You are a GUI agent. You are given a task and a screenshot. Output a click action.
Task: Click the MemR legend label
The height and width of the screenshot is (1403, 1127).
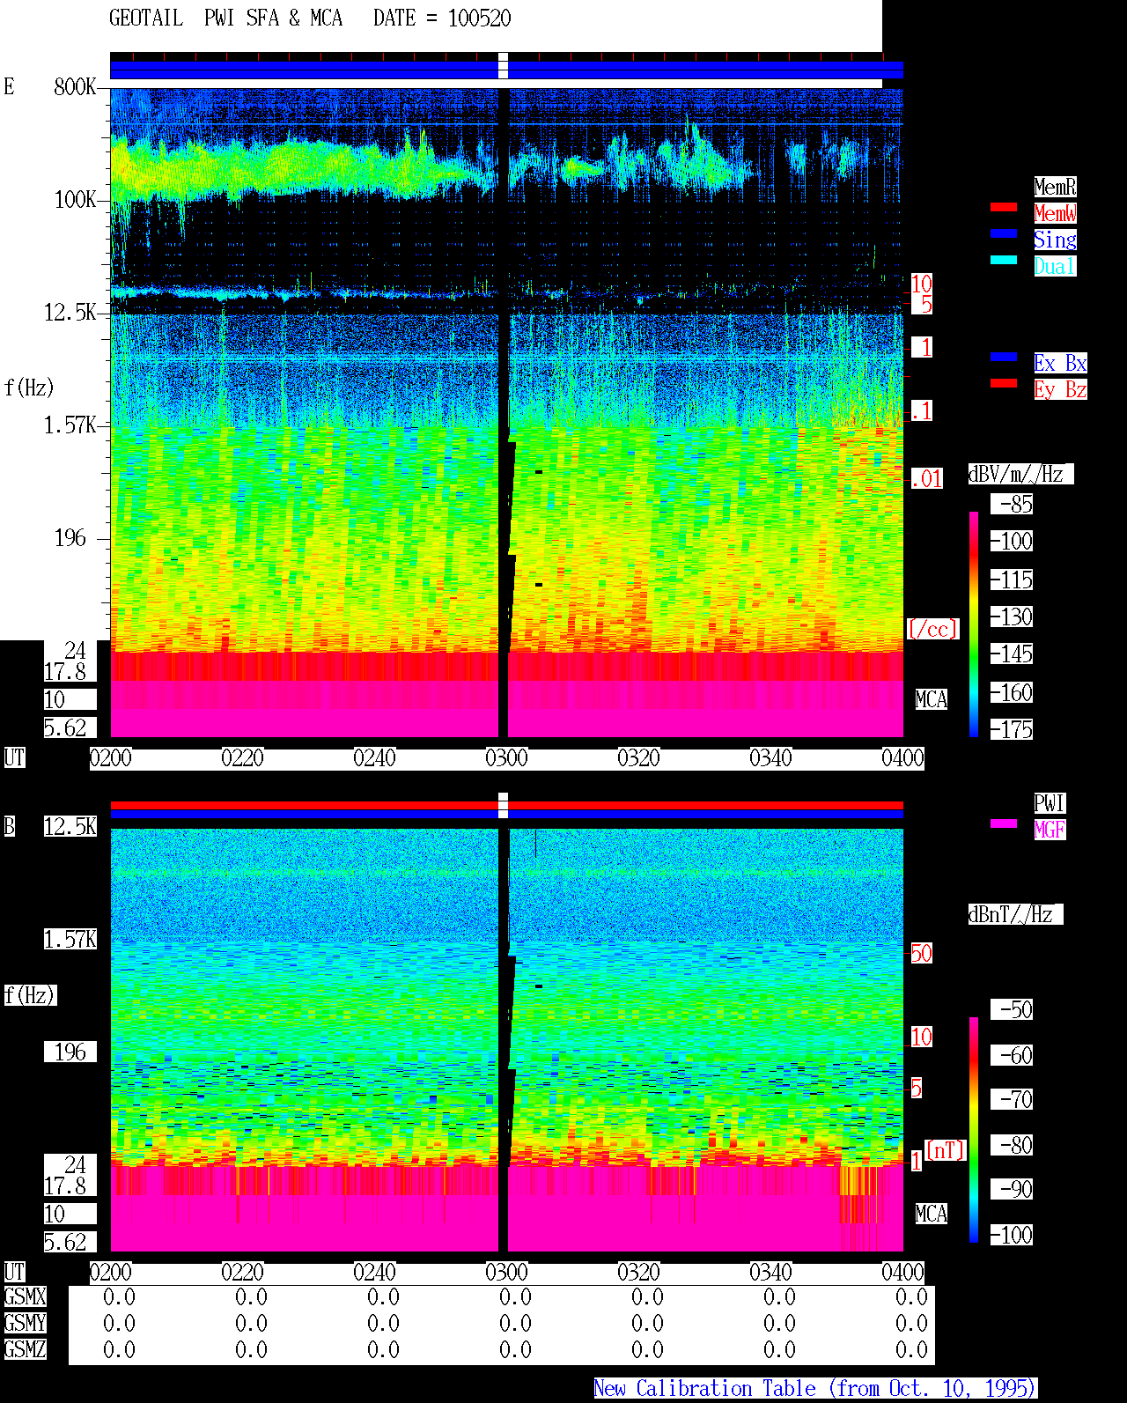point(1055,187)
